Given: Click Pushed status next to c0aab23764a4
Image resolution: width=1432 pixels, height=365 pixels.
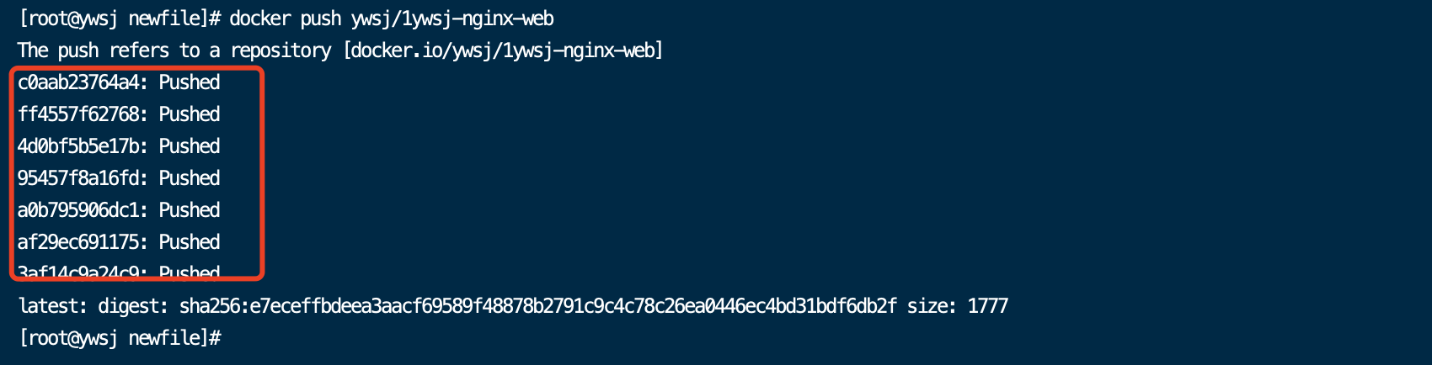Looking at the screenshot, I should (190, 82).
